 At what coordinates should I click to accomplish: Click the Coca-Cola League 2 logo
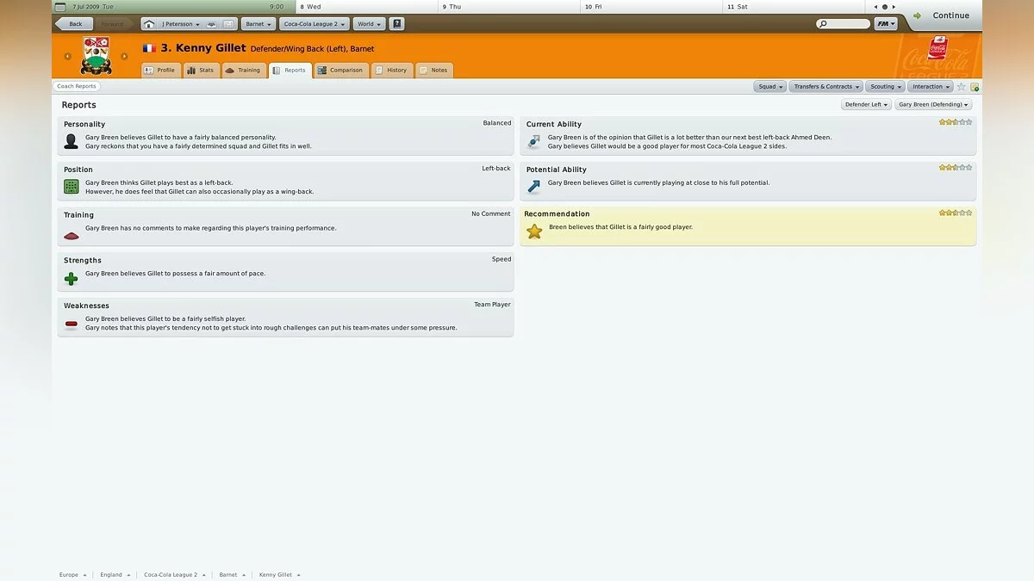click(938, 47)
